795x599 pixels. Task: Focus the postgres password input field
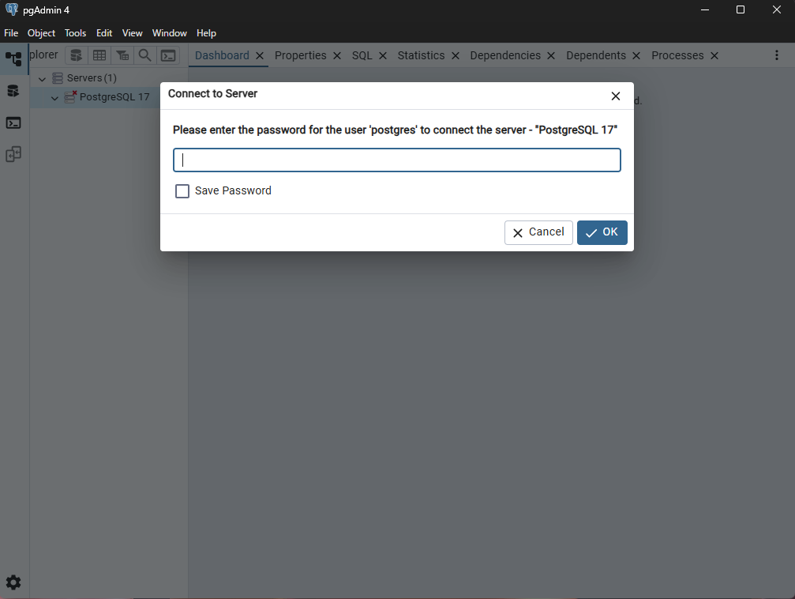397,160
